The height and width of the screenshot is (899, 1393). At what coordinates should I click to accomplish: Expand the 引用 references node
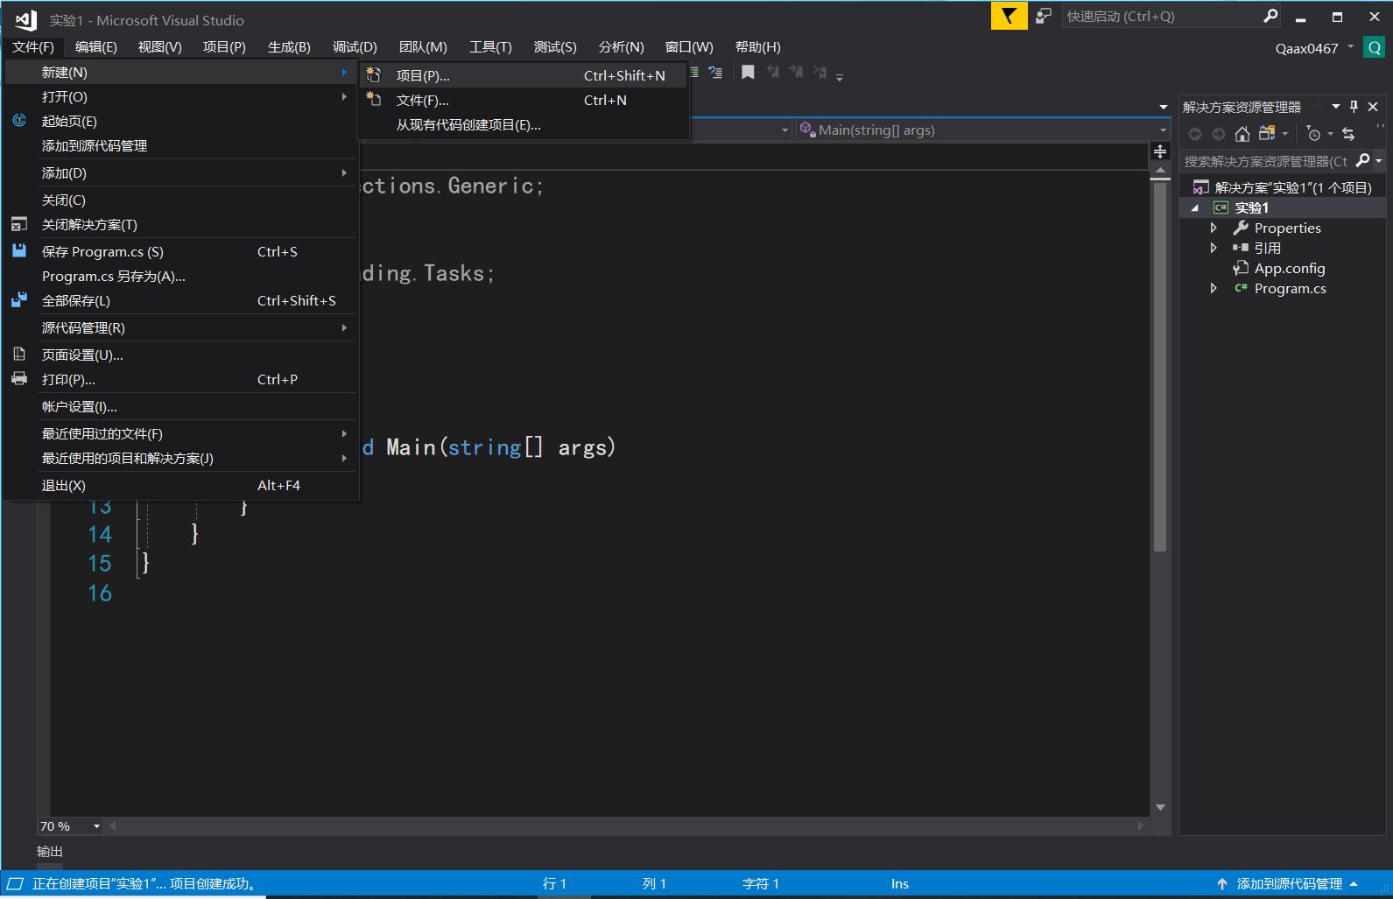point(1214,248)
